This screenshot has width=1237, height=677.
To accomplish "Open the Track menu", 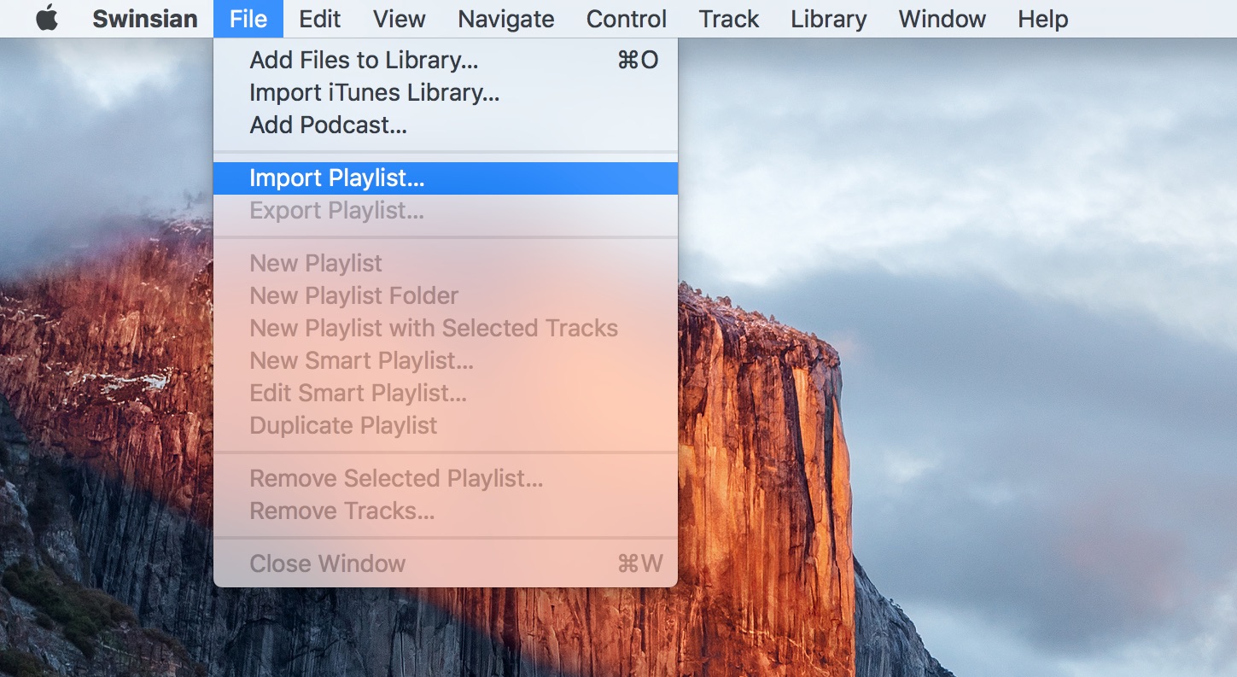I will [x=729, y=19].
